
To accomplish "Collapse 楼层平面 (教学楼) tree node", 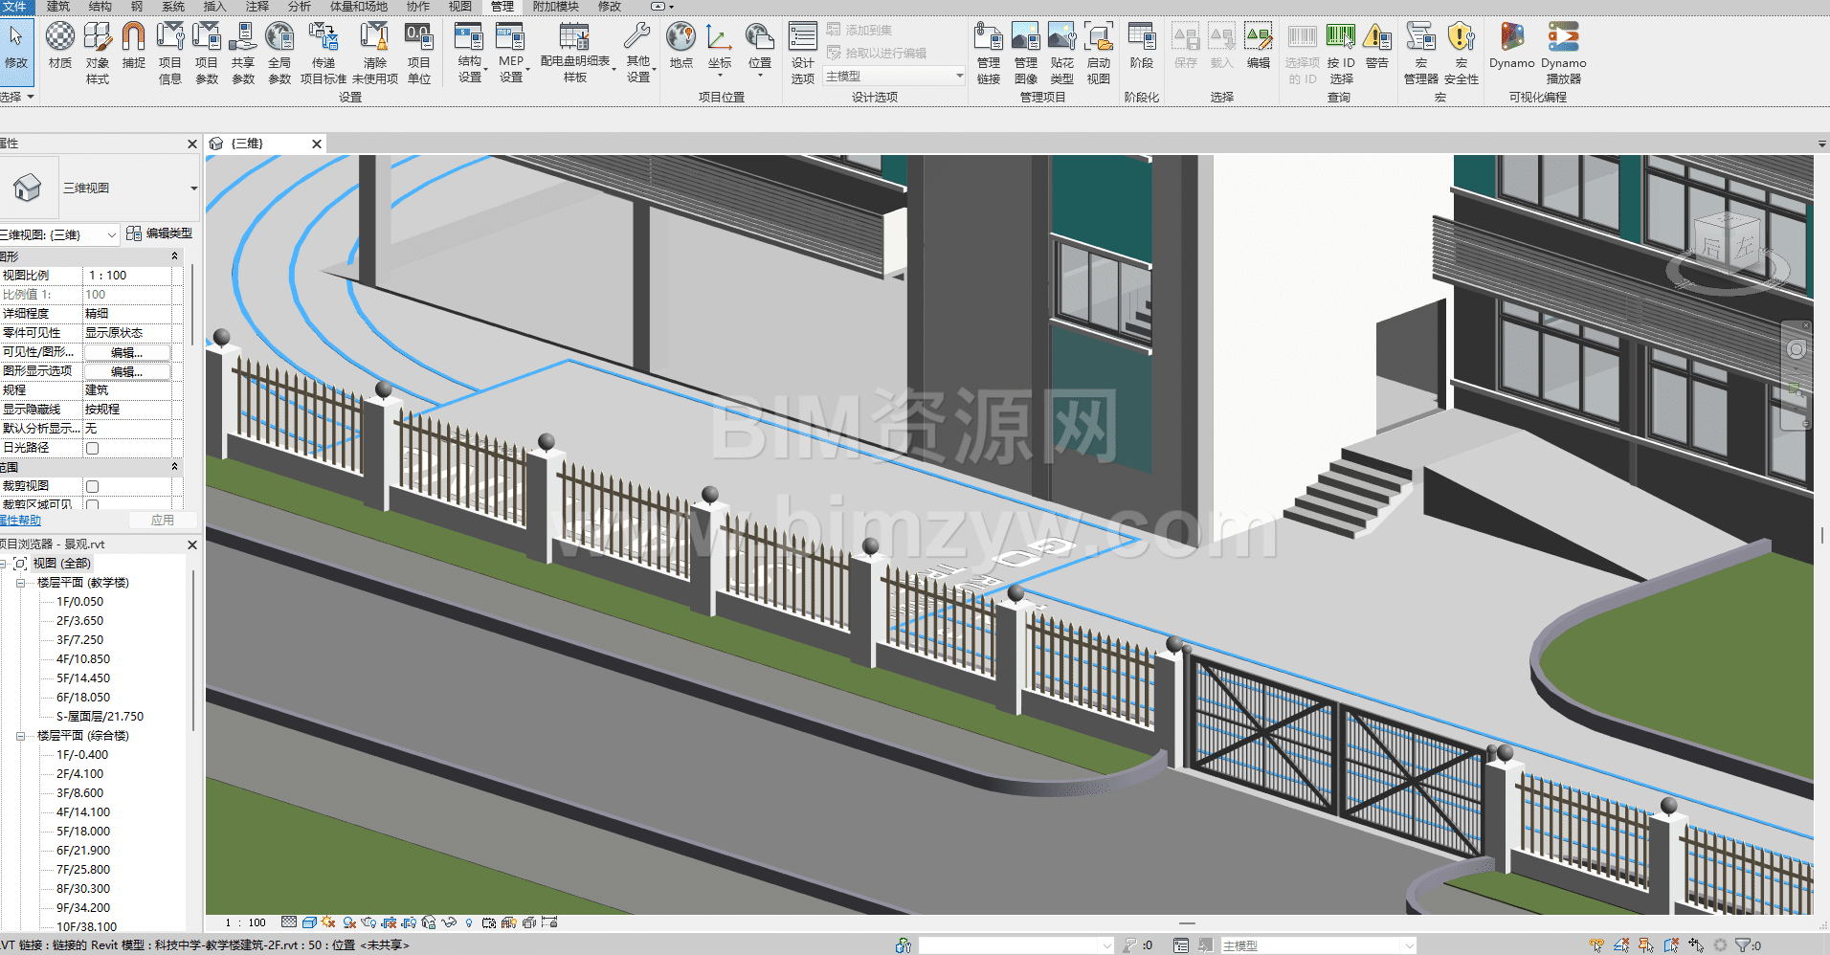I will click(20, 583).
